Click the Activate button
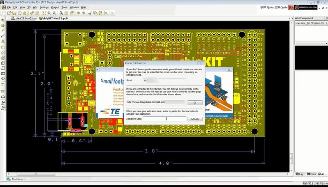328x187 pixels. [x=195, y=119]
